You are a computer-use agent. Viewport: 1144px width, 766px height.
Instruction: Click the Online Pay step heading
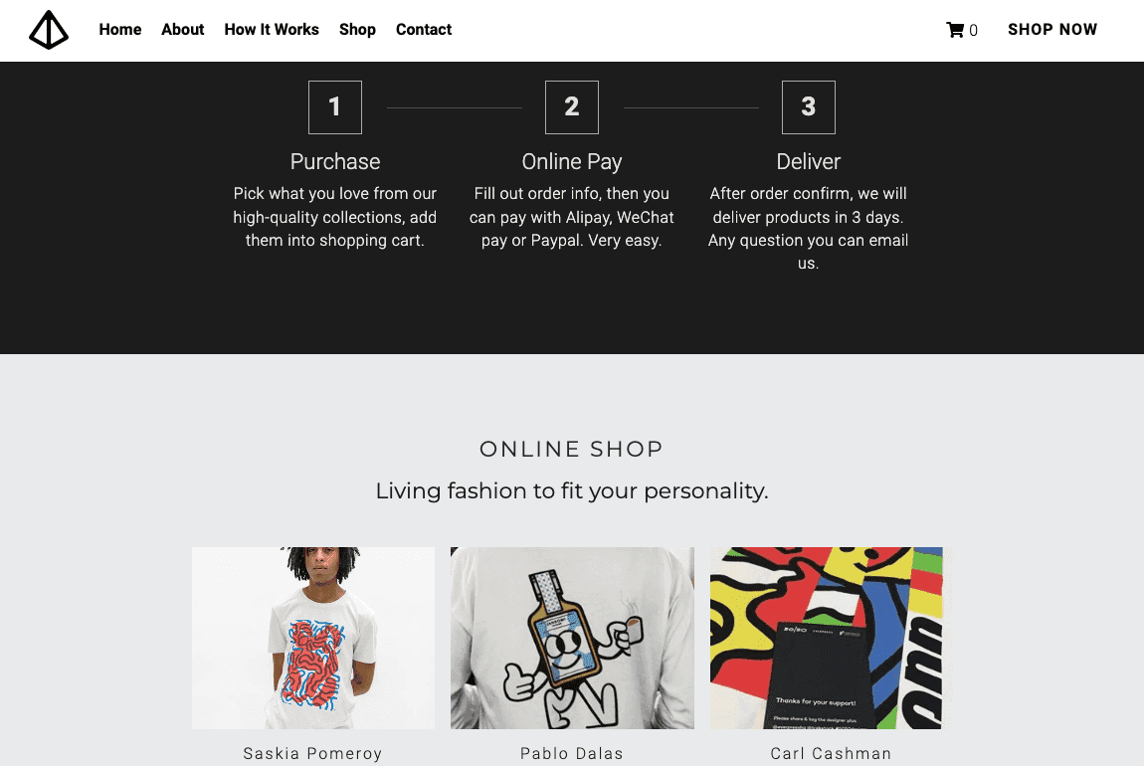tap(572, 161)
